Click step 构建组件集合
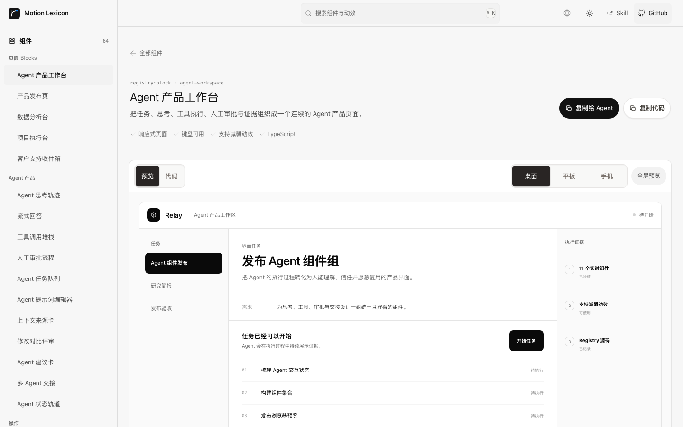The image size is (683, 427). tap(393, 393)
